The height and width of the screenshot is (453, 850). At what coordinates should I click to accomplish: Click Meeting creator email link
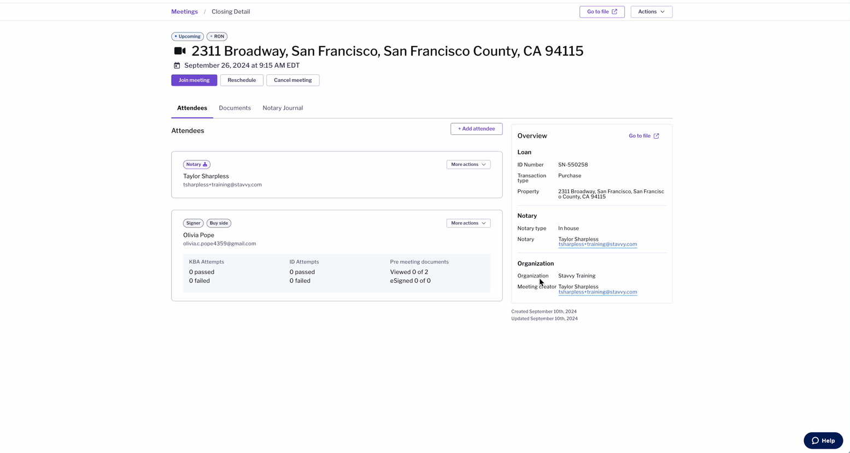(x=597, y=292)
